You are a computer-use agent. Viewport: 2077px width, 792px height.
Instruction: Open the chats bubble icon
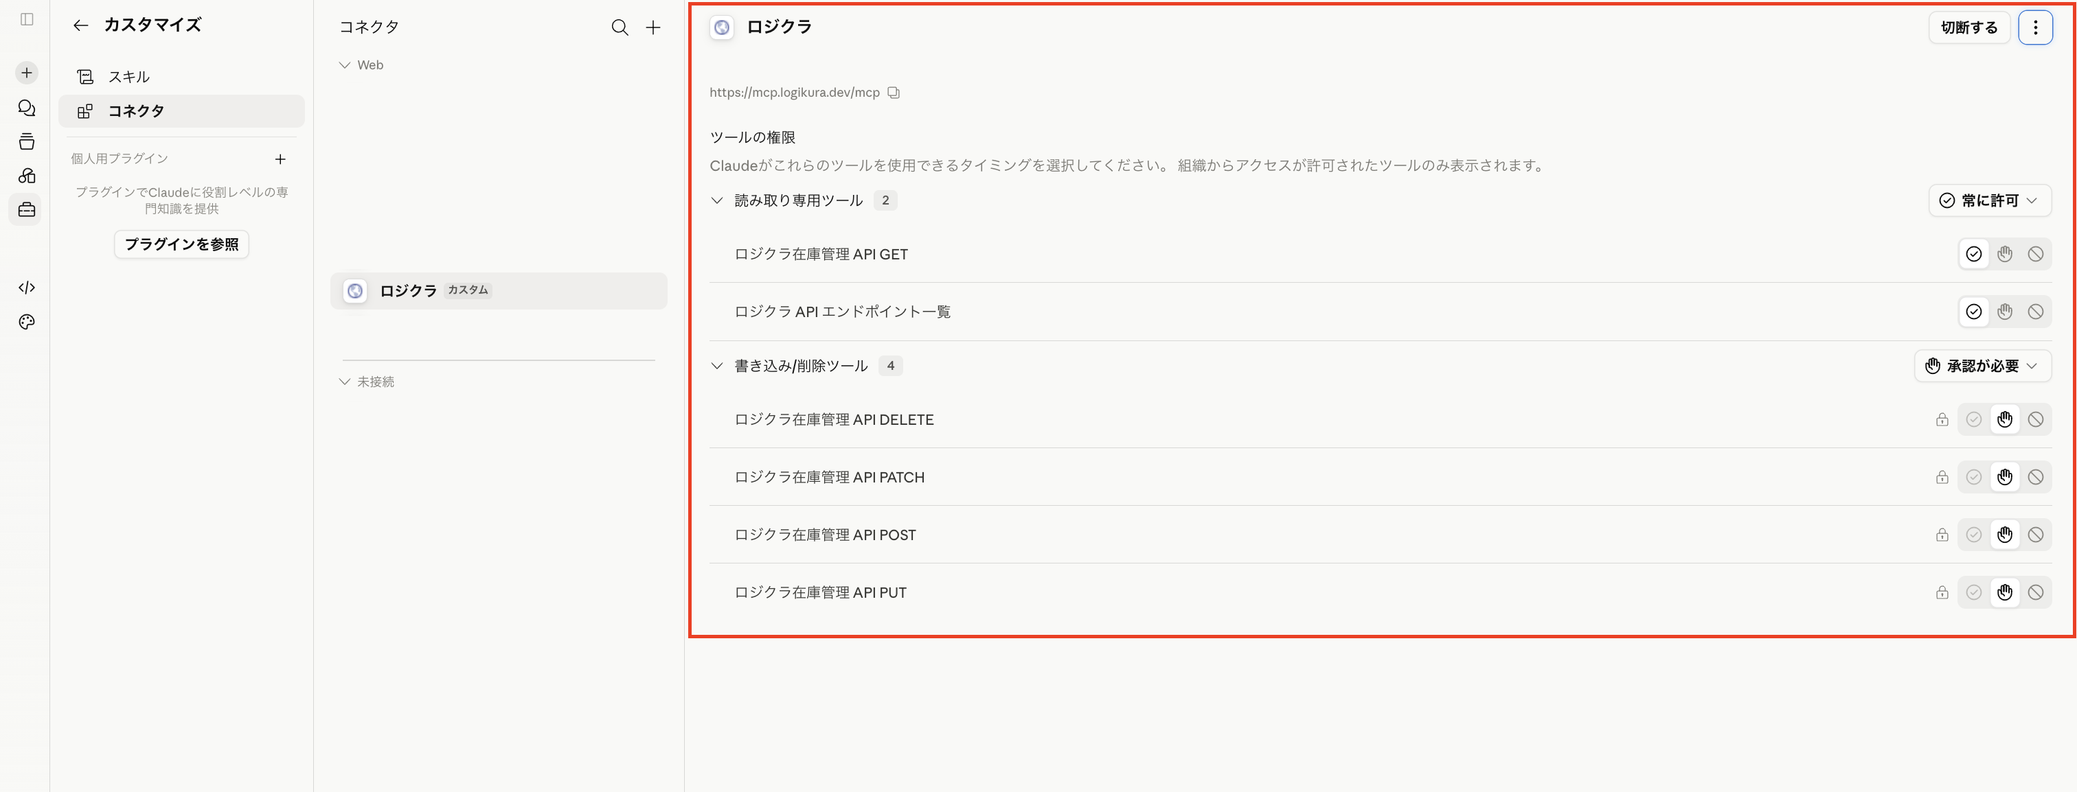click(x=27, y=108)
